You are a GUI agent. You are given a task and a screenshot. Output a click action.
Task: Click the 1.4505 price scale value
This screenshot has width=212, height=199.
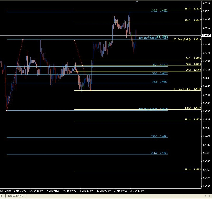pos(207,128)
